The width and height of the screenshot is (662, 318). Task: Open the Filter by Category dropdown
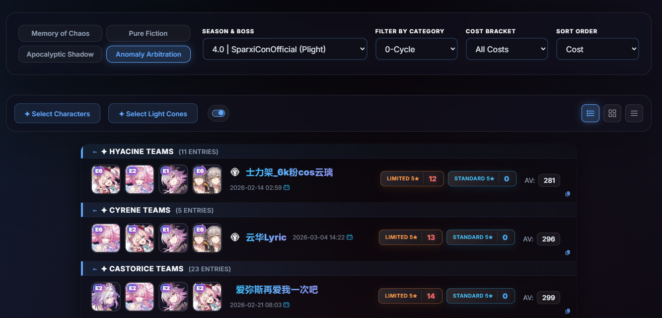417,49
